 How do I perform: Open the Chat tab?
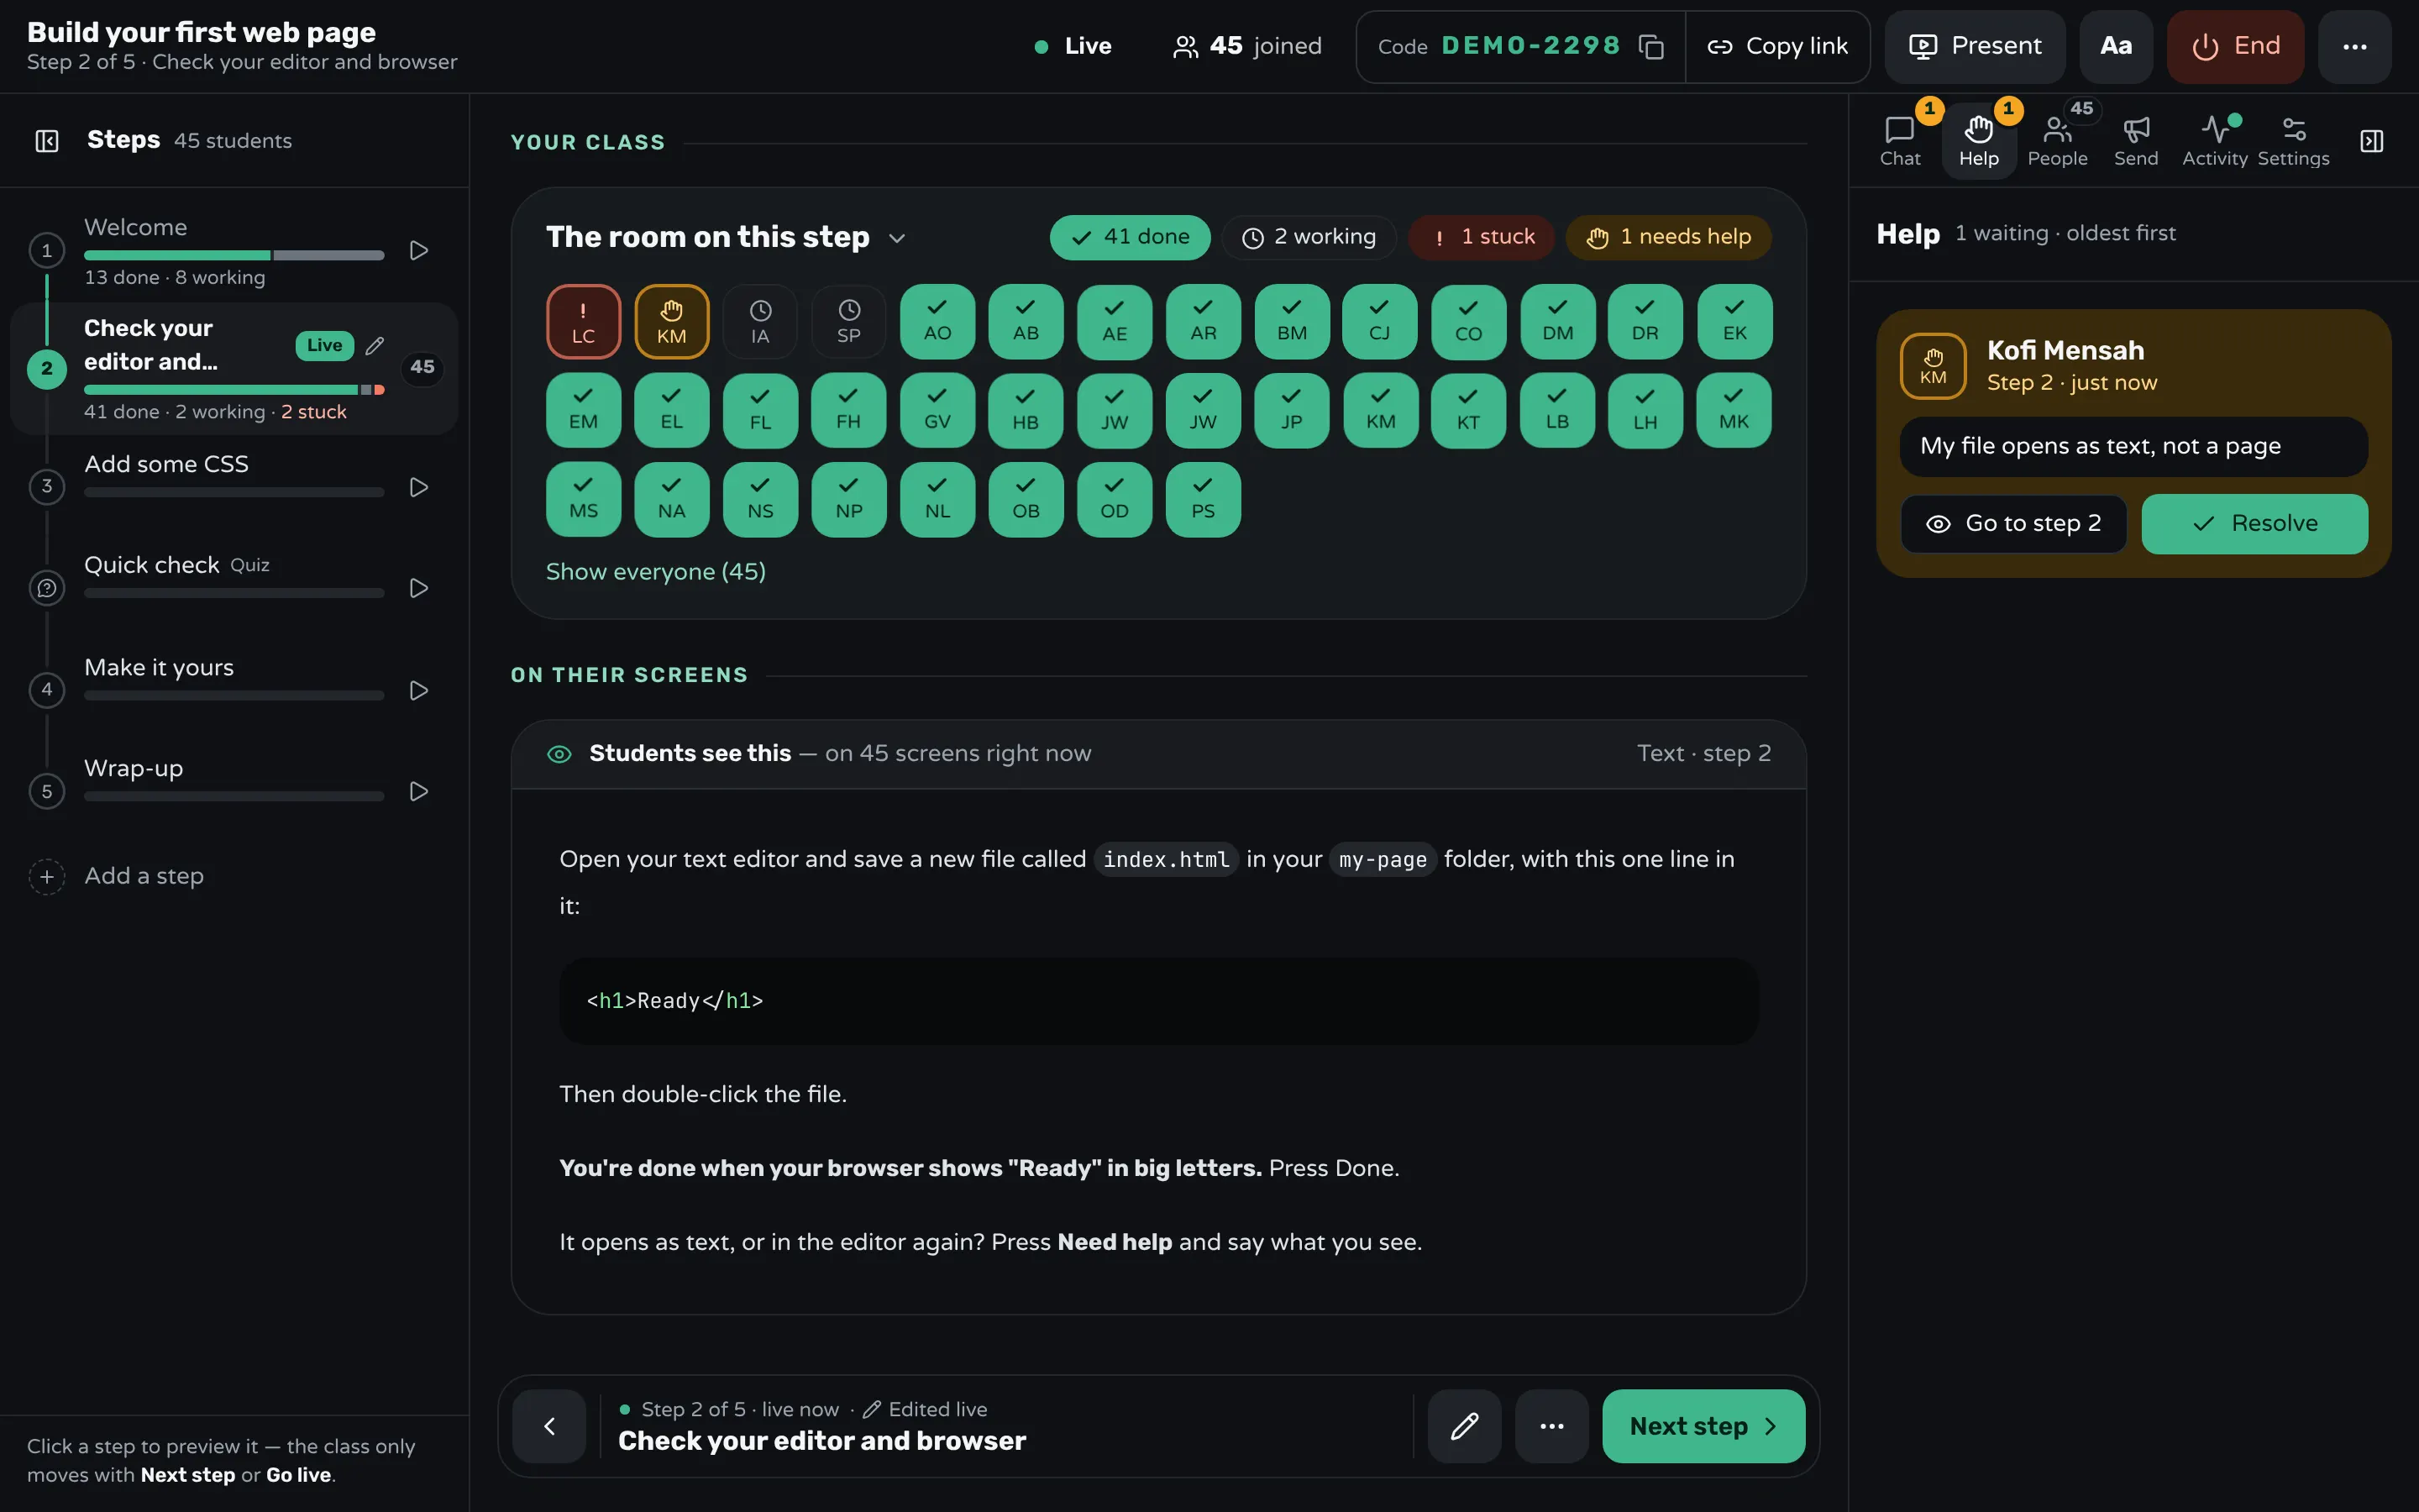(1899, 141)
